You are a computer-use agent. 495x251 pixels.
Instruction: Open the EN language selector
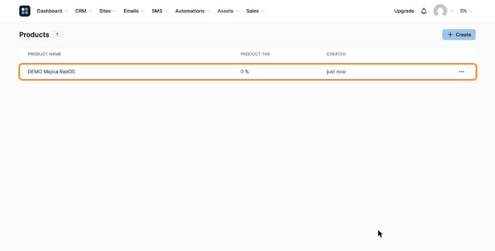[x=466, y=11]
